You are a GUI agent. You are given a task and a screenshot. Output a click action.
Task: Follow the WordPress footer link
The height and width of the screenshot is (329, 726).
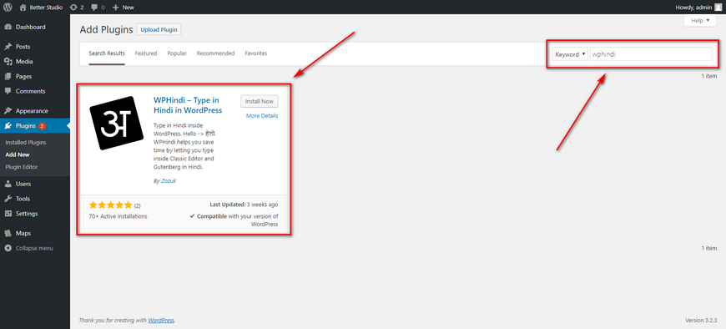tap(161, 320)
